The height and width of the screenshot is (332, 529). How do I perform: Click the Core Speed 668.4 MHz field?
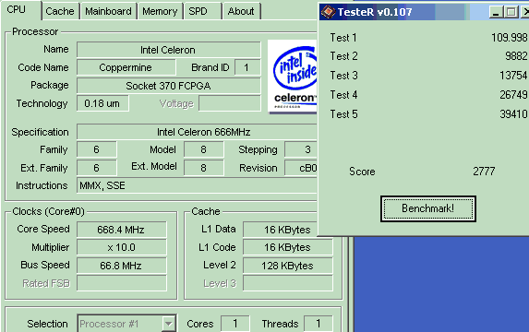point(122,230)
